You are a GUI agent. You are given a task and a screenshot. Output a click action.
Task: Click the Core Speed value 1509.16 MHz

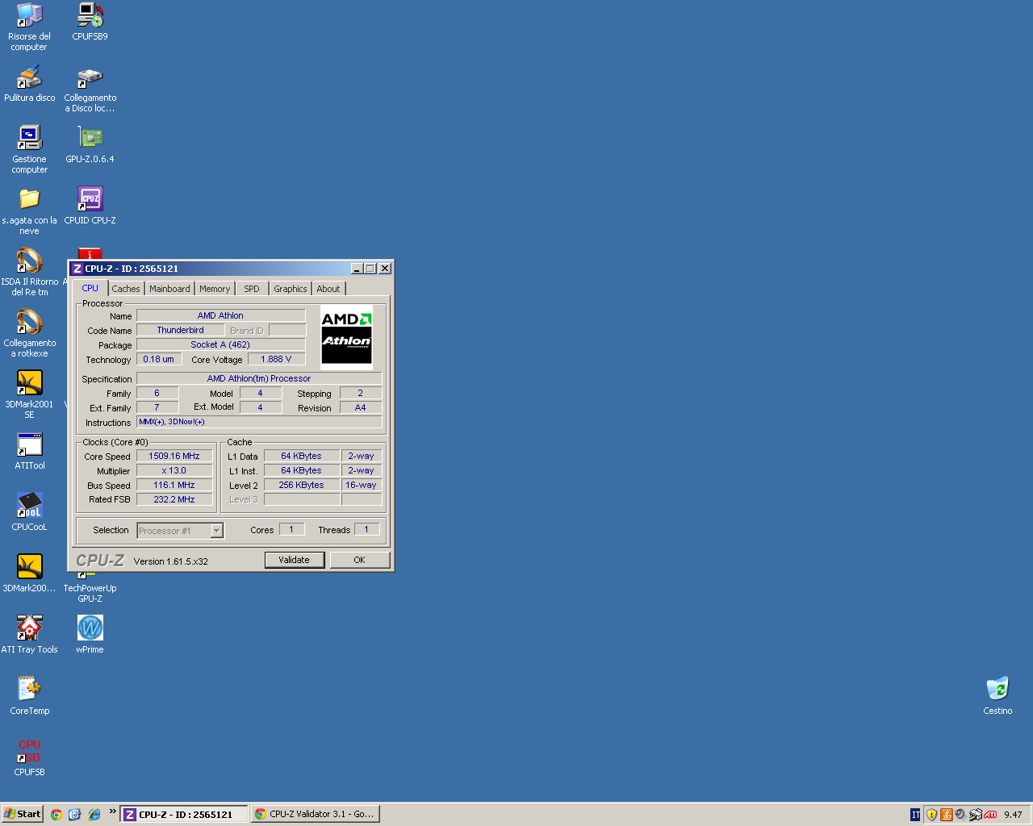[174, 457]
